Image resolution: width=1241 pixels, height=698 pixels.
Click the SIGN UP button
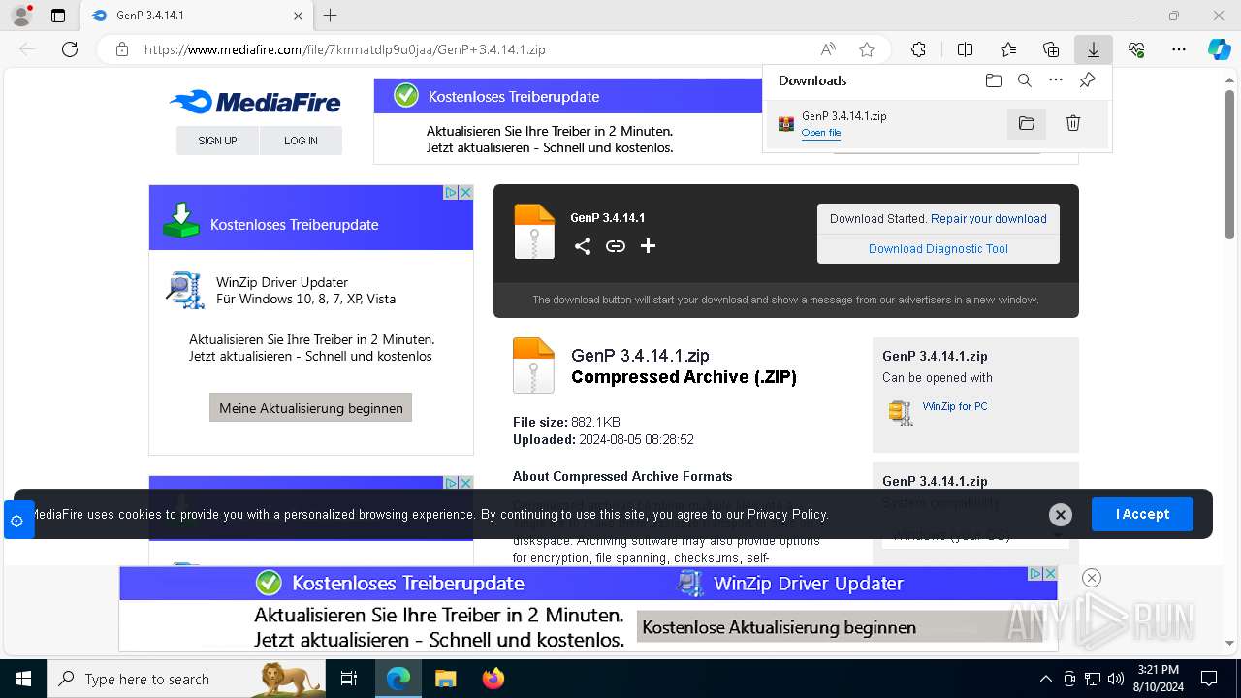point(217,141)
